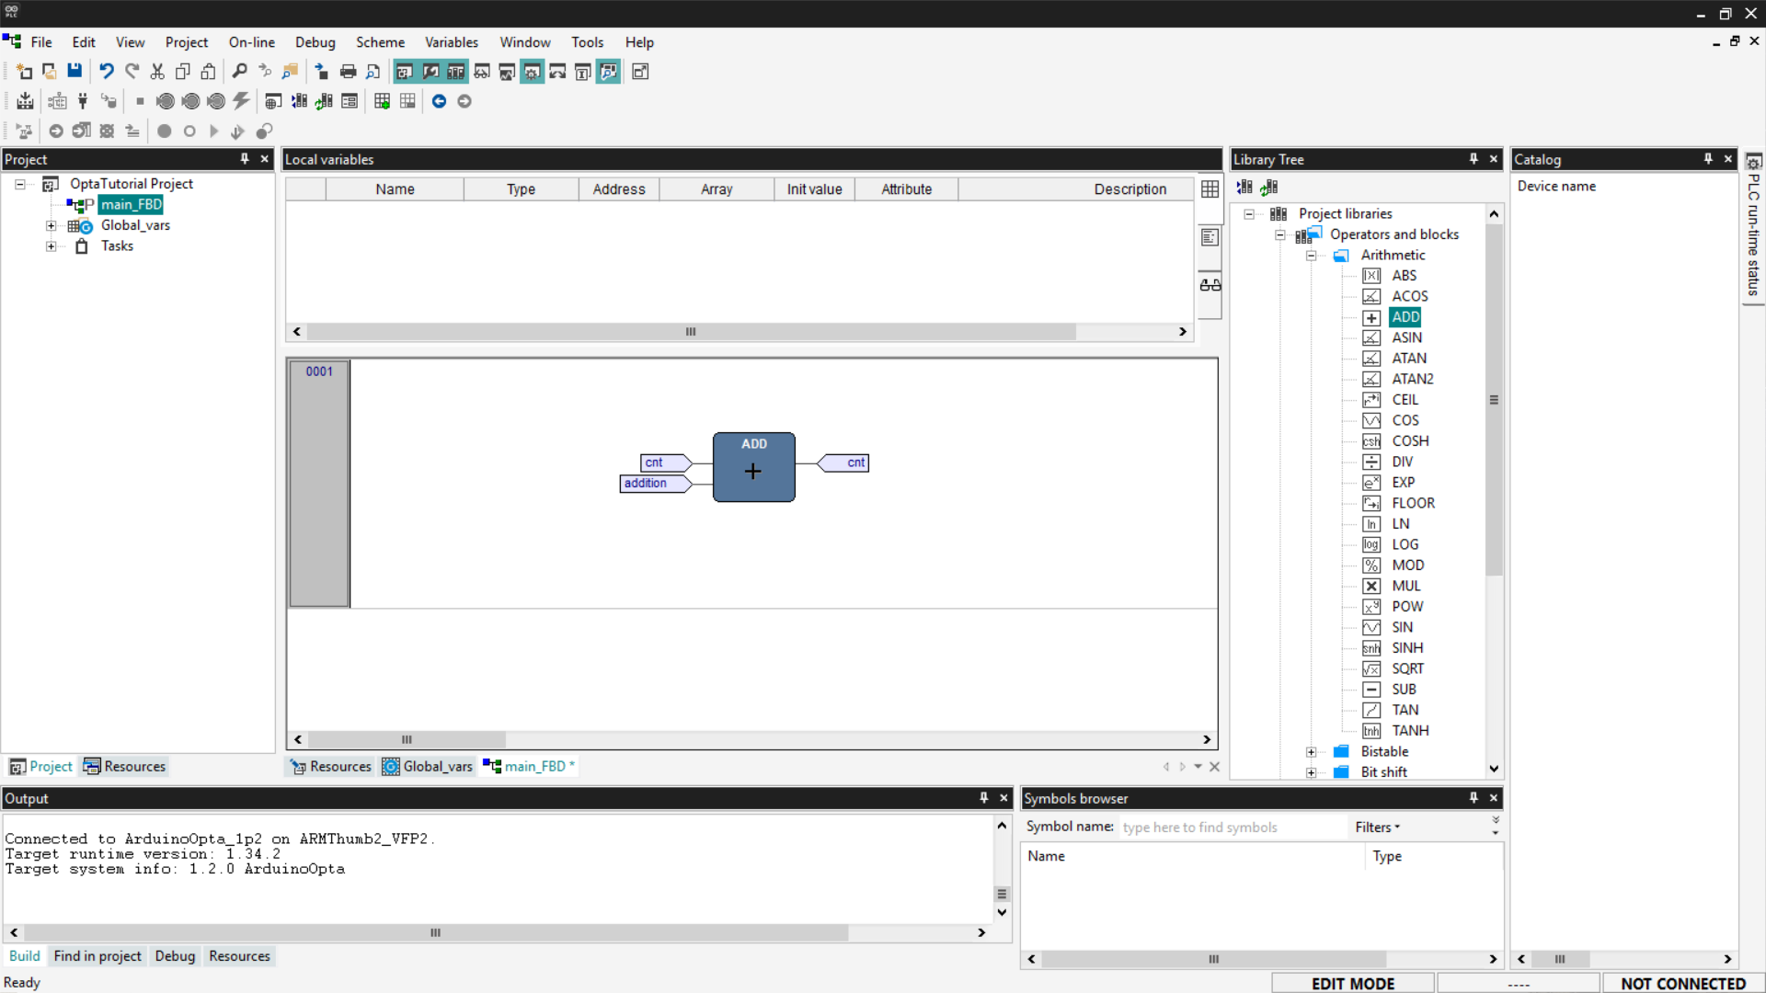The image size is (1766, 993).
Task: Click the blue back navigation arrow
Action: [x=439, y=101]
